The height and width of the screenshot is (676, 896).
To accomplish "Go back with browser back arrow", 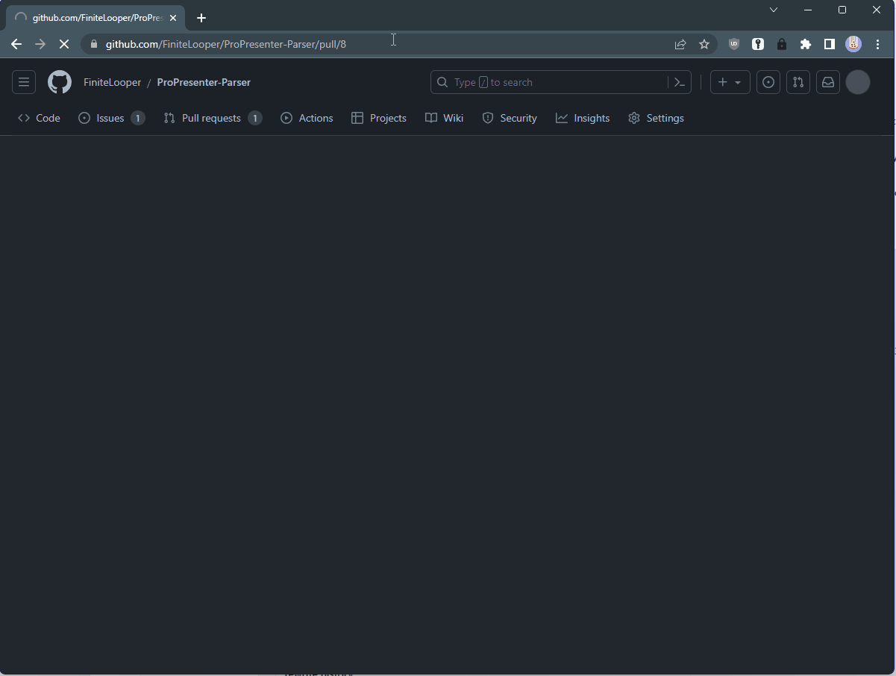I will 16,44.
